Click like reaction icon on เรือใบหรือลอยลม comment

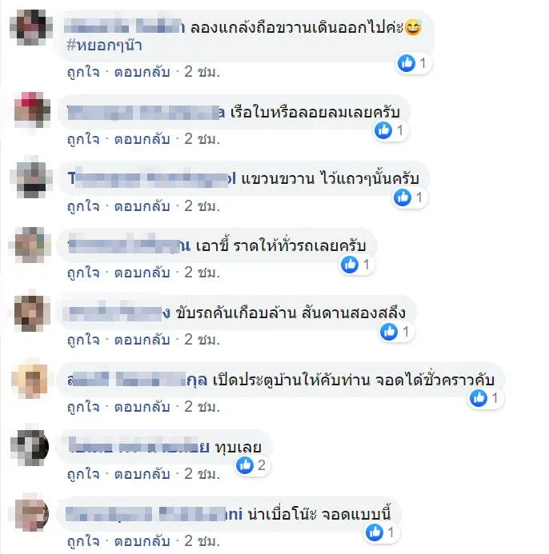tap(383, 130)
